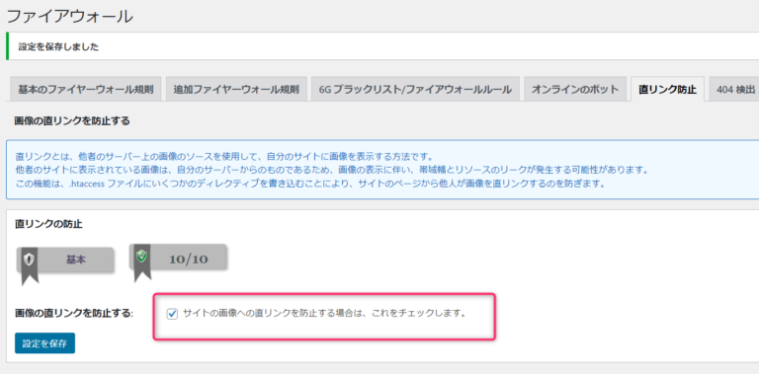759x374 pixels.
Task: Click the ファイアウォール page heading
Action: [69, 17]
